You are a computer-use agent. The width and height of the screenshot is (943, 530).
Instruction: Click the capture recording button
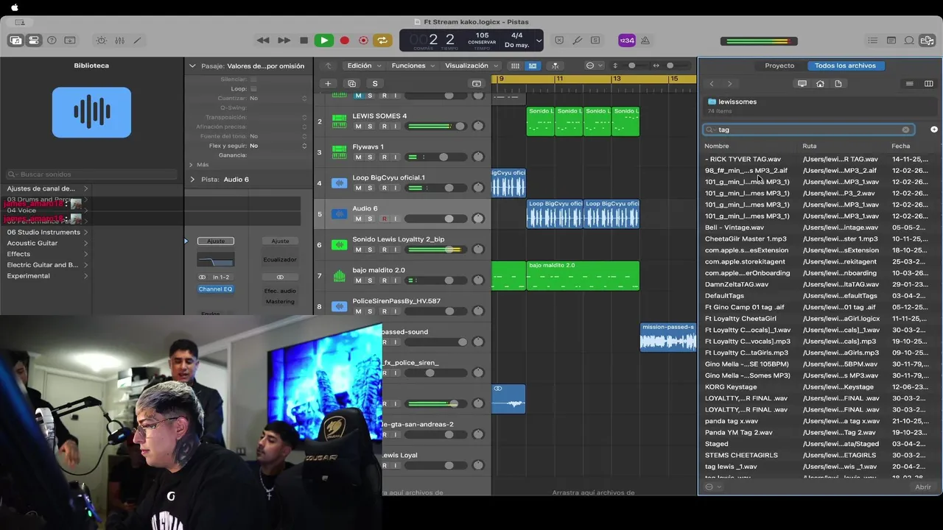click(363, 40)
